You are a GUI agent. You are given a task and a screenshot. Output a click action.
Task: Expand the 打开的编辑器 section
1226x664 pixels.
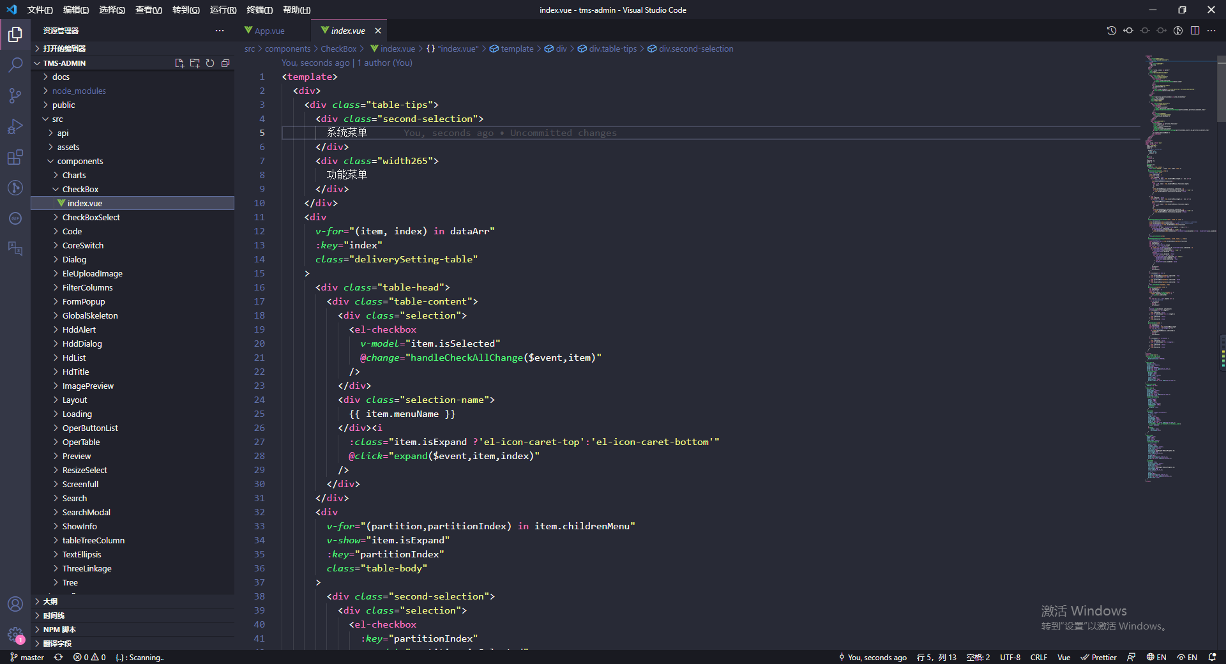tap(133, 49)
